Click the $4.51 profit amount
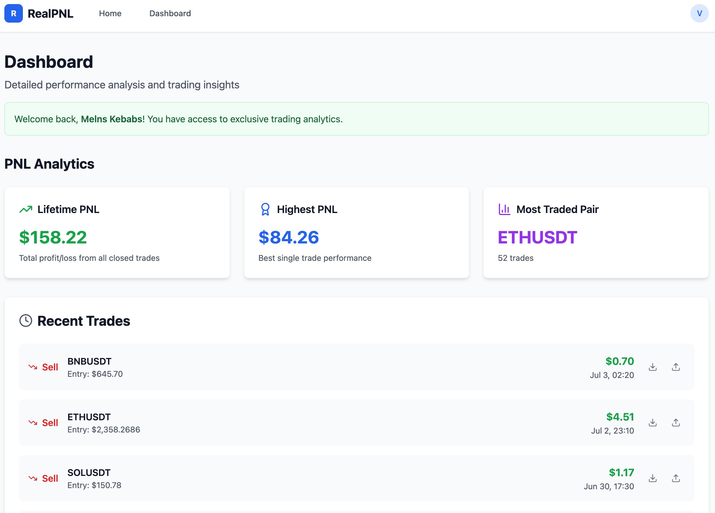The height and width of the screenshot is (513, 715). pyautogui.click(x=620, y=417)
